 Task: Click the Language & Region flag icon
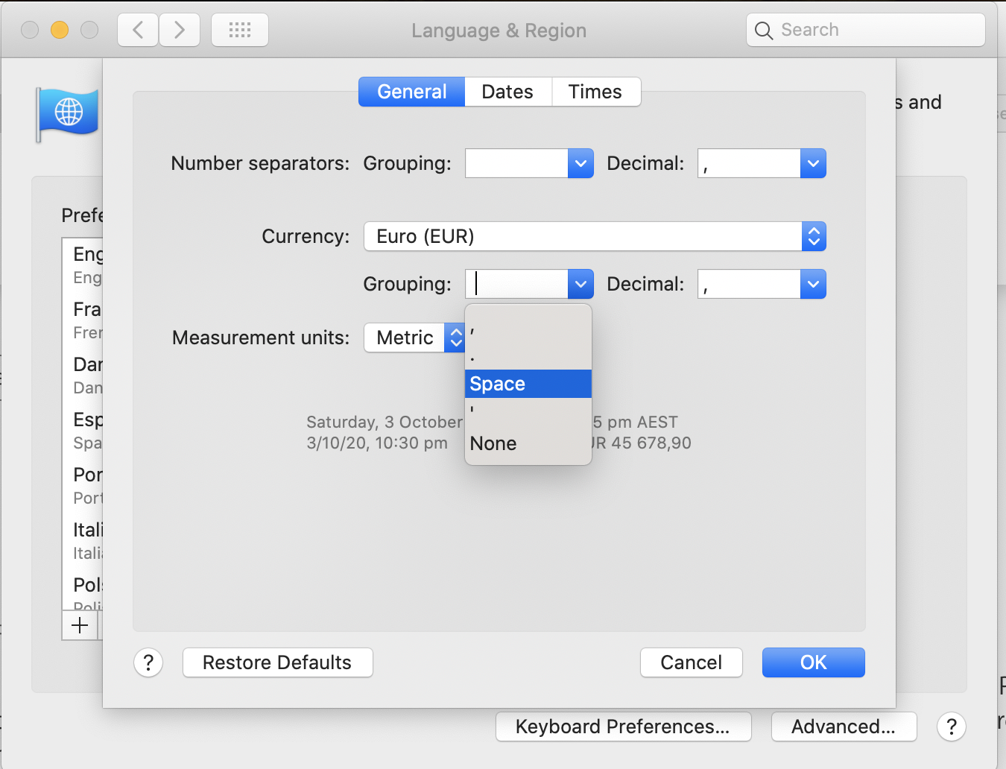68,113
